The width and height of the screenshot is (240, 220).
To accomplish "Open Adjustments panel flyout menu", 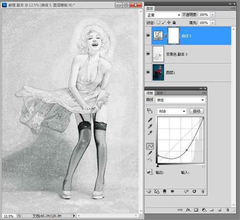I will coord(203,93).
